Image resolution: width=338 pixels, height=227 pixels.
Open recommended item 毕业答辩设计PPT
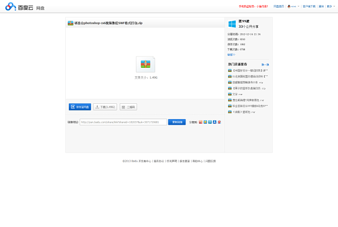(x=250, y=106)
